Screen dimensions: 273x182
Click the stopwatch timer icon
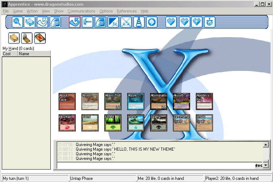(x=210, y=22)
